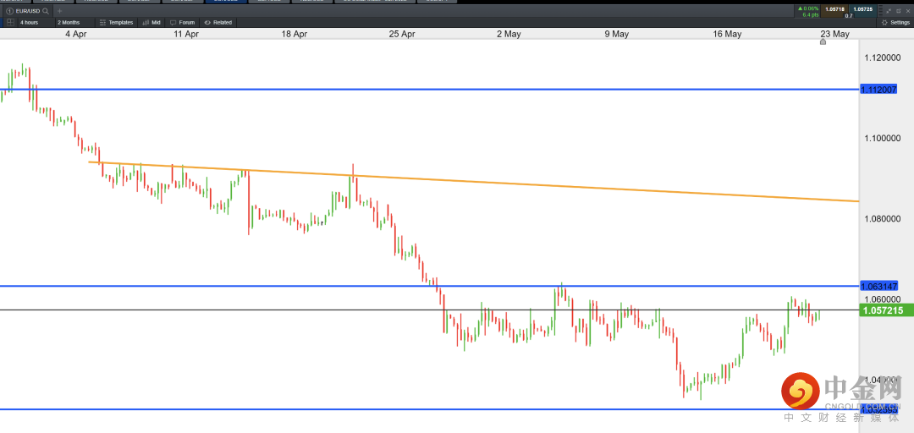The height and width of the screenshot is (433, 914).
Task: Select the blue line at 1.112007
Action: [x=430, y=90]
